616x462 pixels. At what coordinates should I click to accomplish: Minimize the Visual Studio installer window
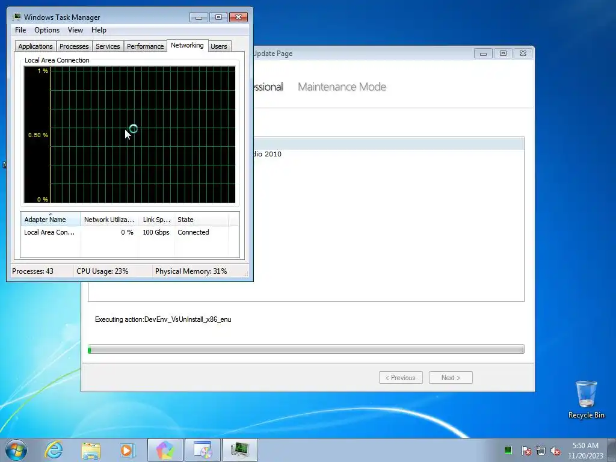click(483, 54)
